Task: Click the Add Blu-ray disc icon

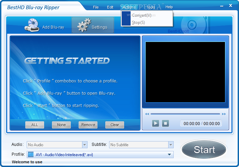Action: 32,25
